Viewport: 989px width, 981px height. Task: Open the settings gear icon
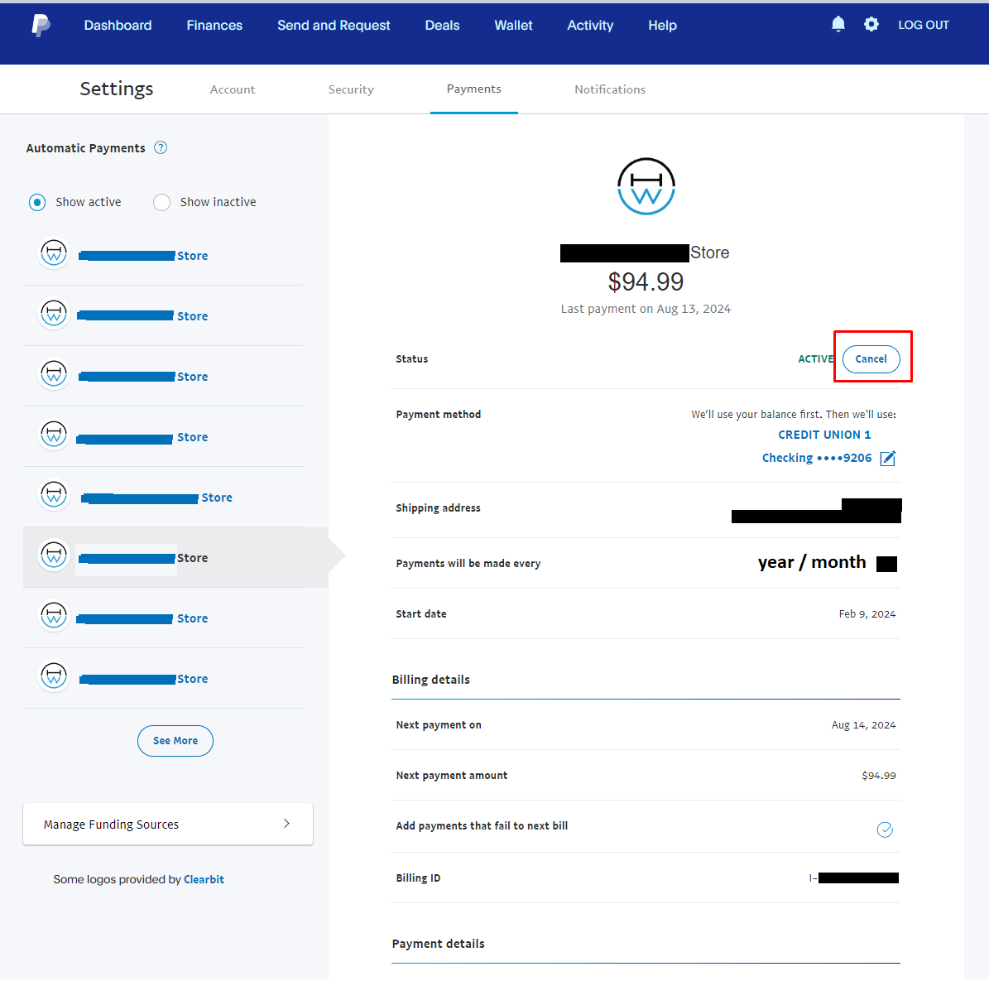[x=871, y=25]
